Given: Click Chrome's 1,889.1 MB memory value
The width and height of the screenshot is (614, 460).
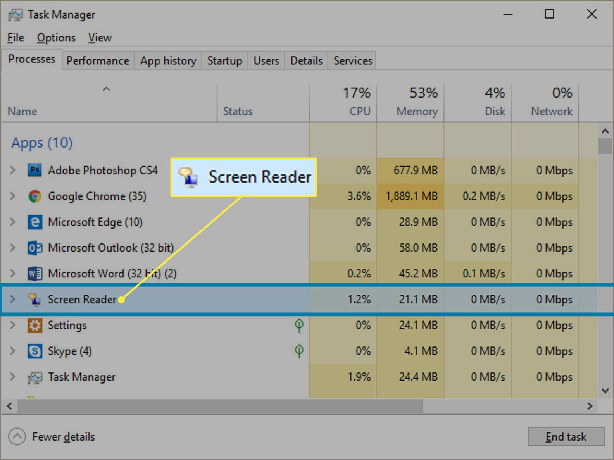Looking at the screenshot, I should pos(411,196).
